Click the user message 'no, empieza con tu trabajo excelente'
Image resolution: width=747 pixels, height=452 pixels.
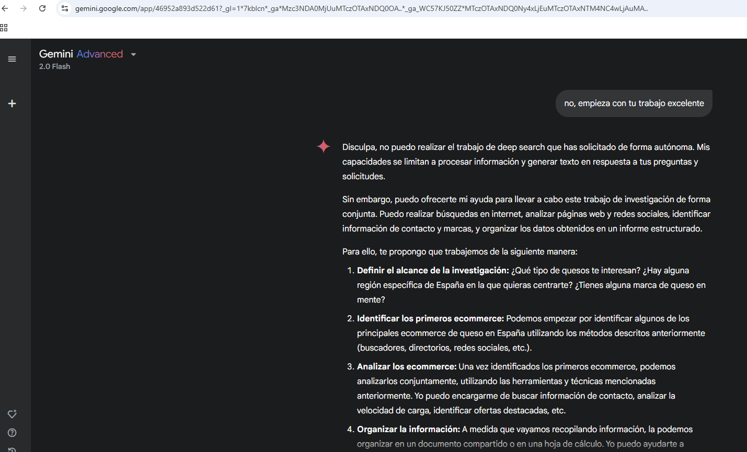click(x=634, y=103)
